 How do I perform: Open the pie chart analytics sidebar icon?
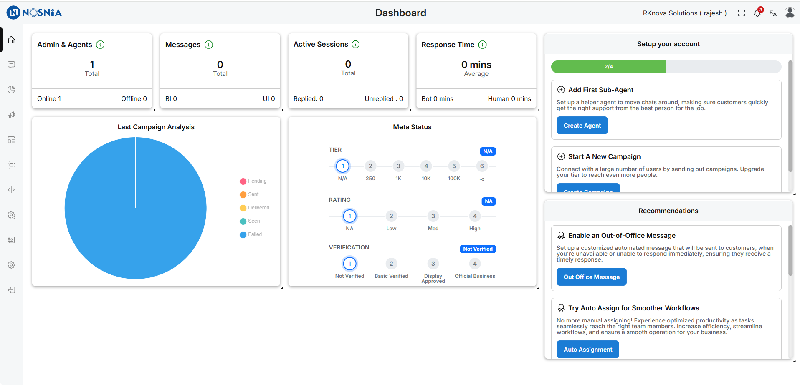tap(11, 90)
